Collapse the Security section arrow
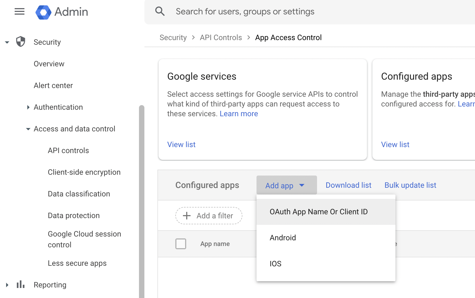475x298 pixels. (7, 42)
